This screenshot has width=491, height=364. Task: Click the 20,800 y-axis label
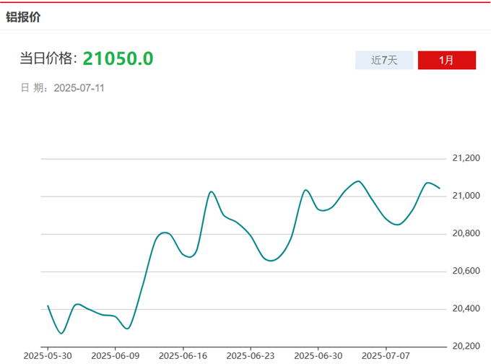(464, 233)
